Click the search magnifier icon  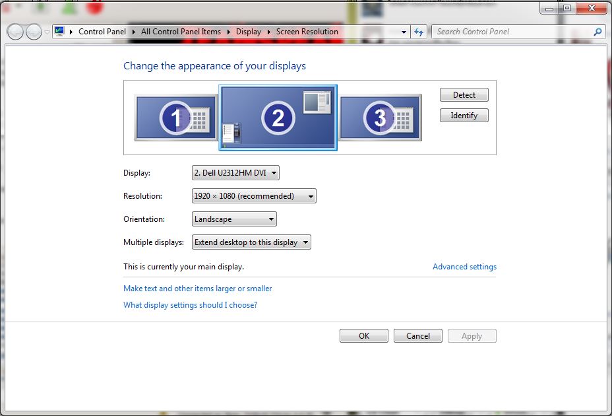click(597, 32)
